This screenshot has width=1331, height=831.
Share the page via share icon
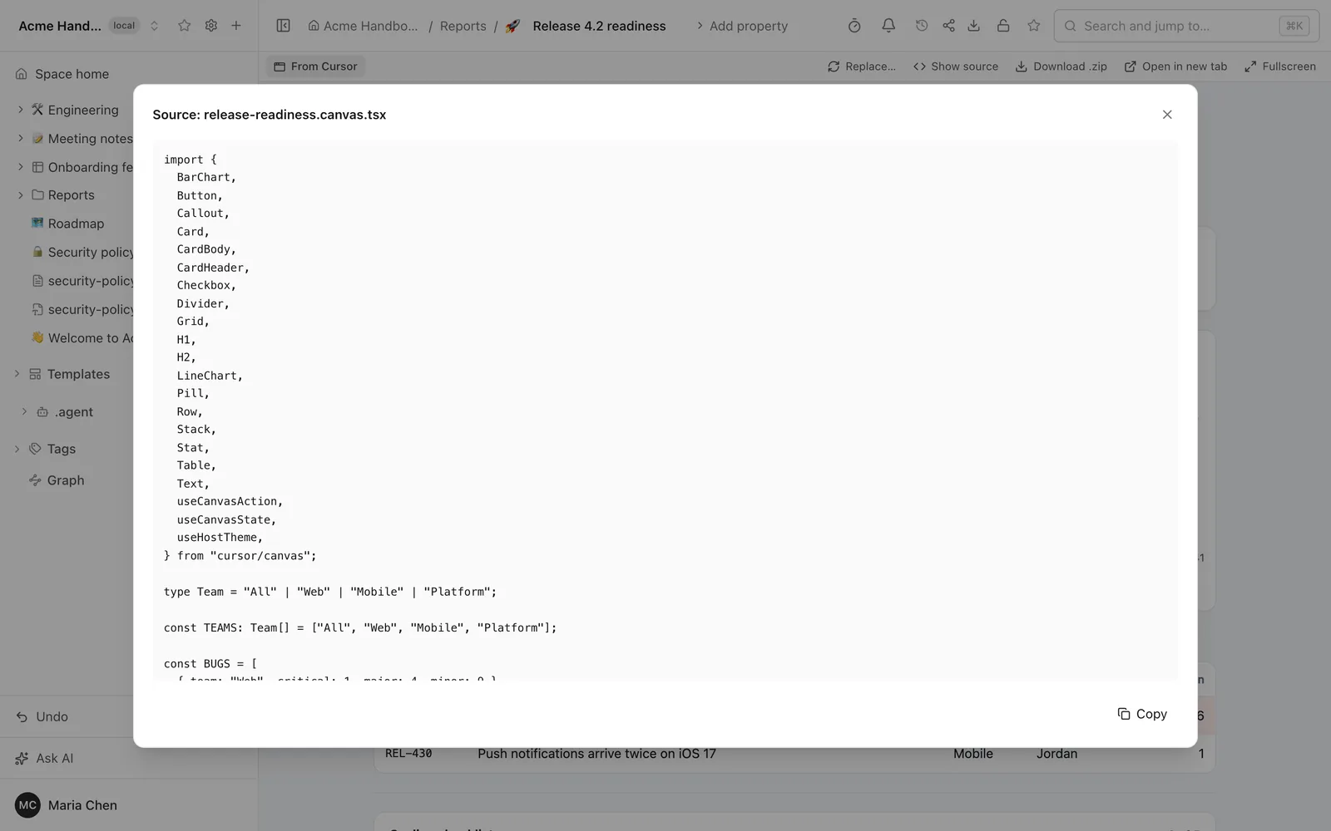coord(948,26)
